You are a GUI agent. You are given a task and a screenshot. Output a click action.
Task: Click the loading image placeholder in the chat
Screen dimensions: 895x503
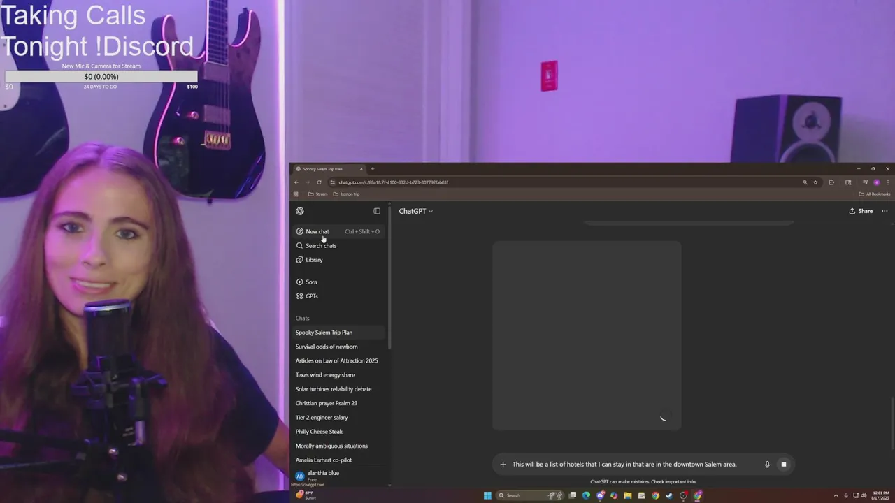tap(587, 335)
